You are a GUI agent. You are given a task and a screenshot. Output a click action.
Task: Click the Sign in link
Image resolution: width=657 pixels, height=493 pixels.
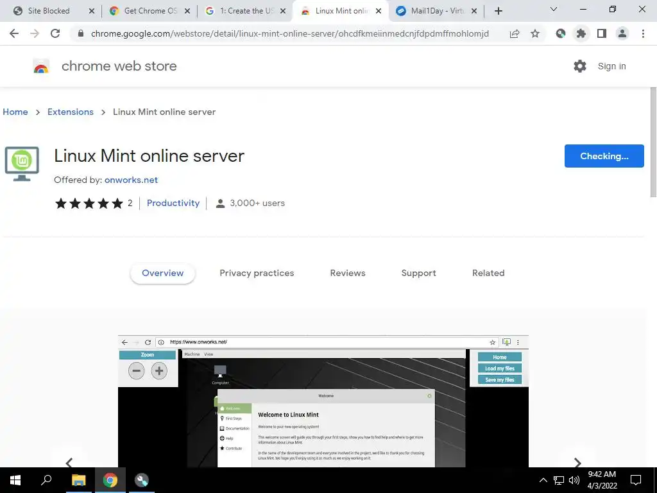pos(611,66)
